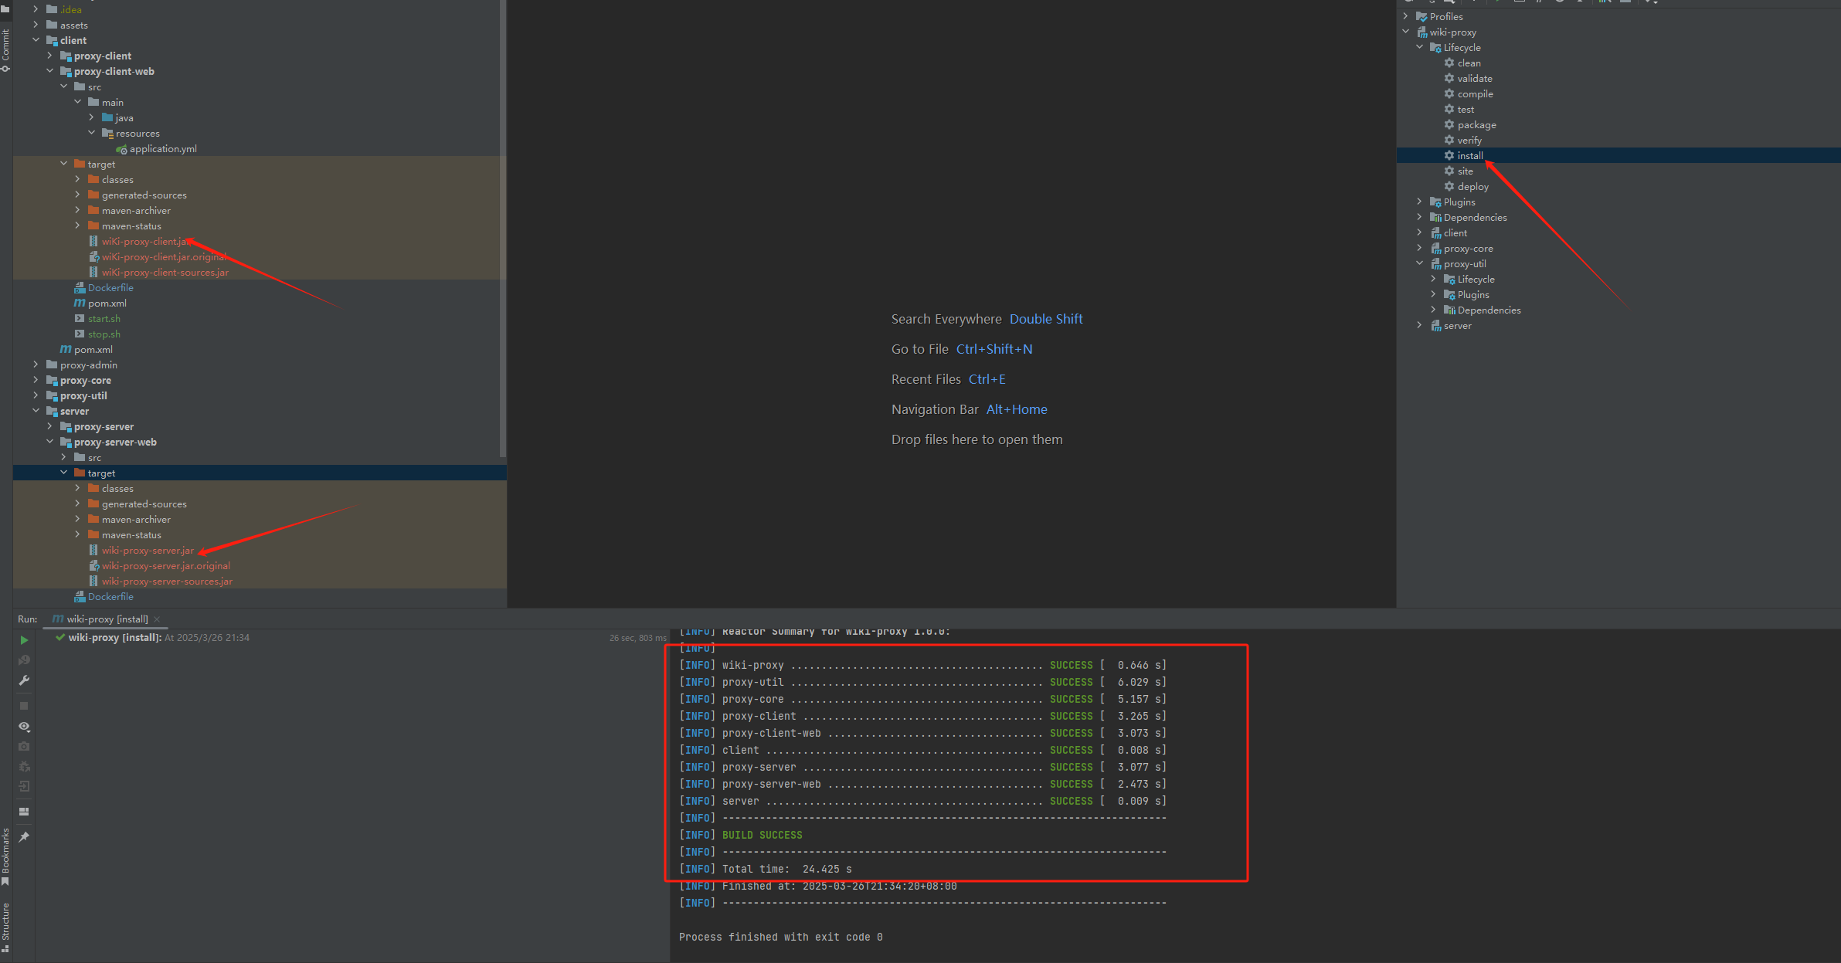The image size is (1841, 963).
Task: Open the Commit tool window tab
Action: tap(5, 46)
